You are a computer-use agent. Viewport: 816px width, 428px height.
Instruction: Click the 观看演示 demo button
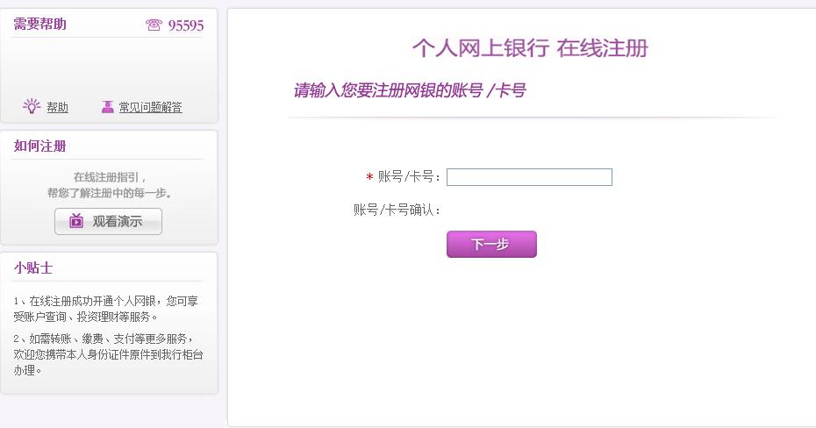108,222
